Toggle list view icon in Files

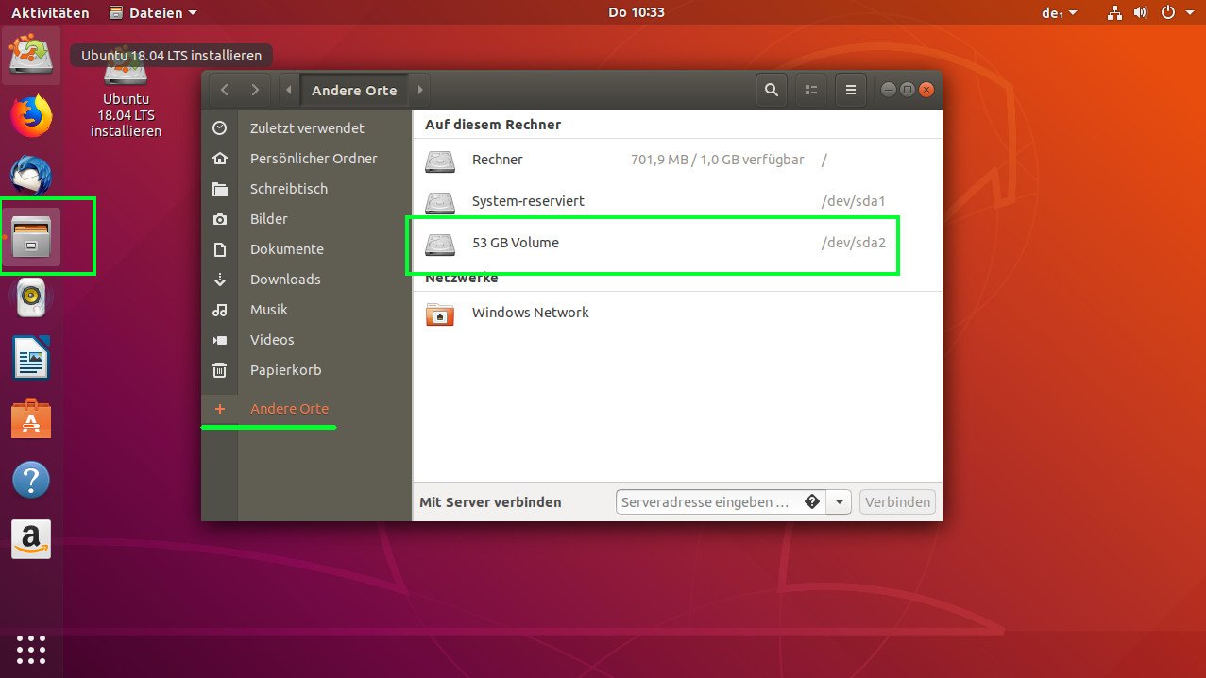pos(810,90)
